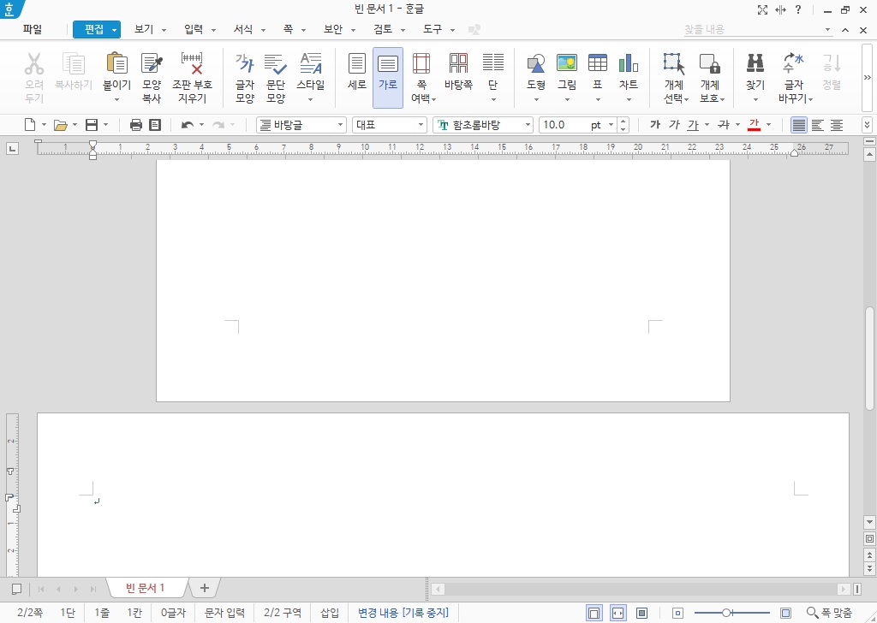877x623 pixels.
Task: Enable justified paragraph alignment
Action: click(x=799, y=125)
